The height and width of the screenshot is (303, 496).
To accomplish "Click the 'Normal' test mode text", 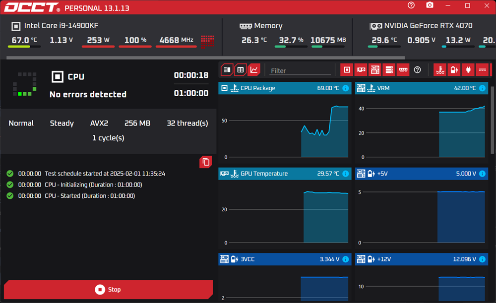I will point(21,123).
